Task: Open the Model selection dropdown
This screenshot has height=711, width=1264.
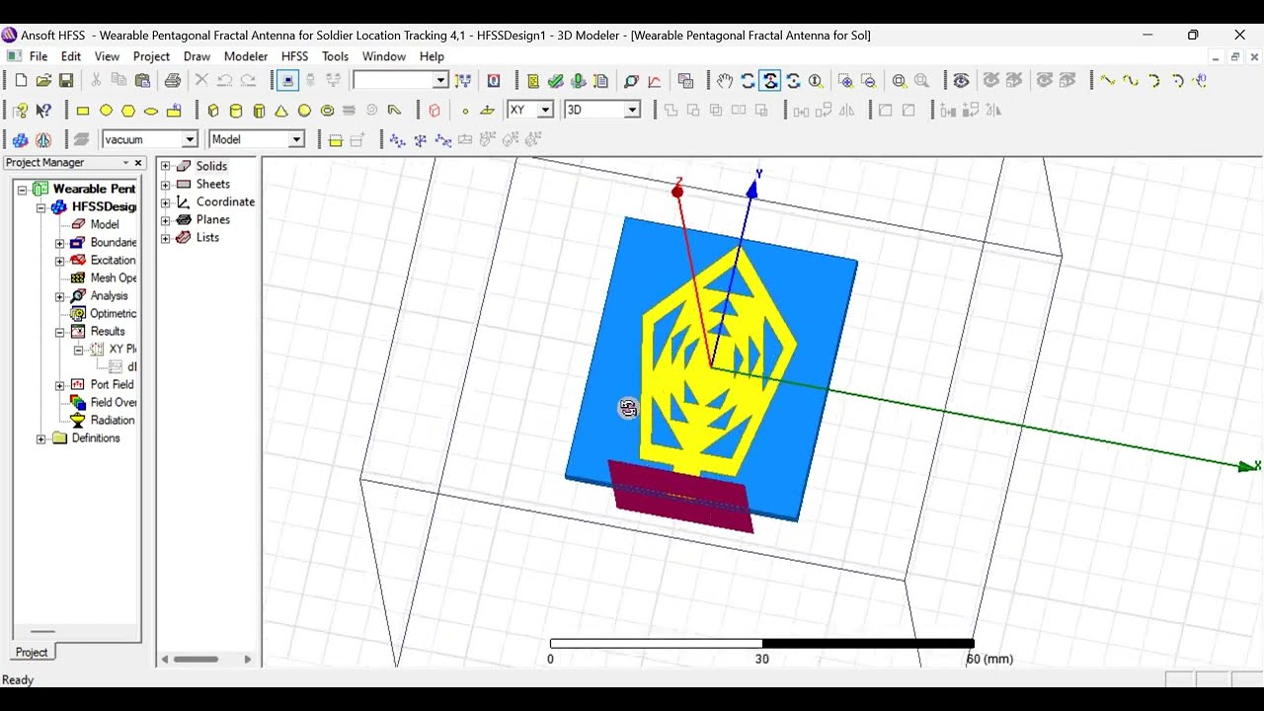Action: coord(296,140)
